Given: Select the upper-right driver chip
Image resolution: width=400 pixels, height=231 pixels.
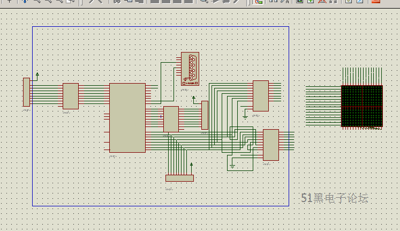Looking at the screenshot, I should [x=261, y=96].
